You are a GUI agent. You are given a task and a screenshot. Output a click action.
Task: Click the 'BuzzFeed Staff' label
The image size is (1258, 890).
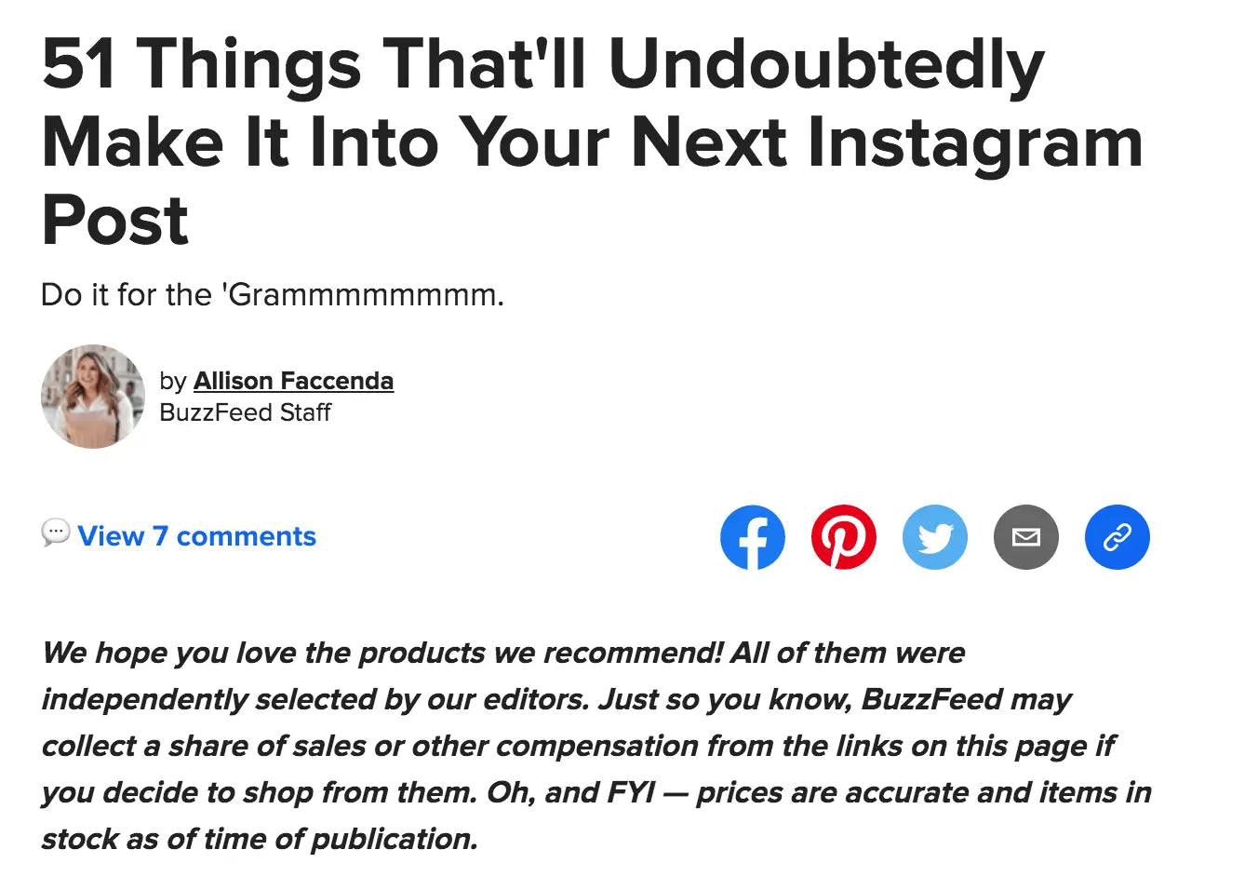(245, 412)
